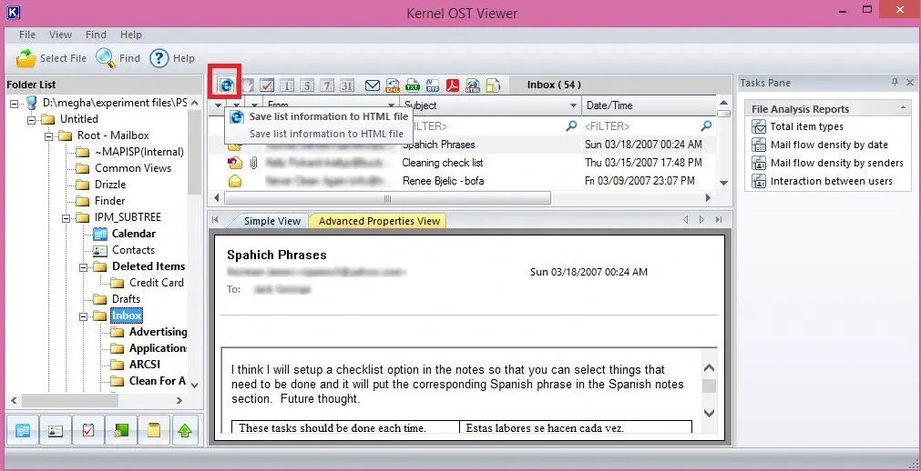The width and height of the screenshot is (921, 471).
Task: Collapse the IPM_SUBTREE node
Action: tap(67, 217)
